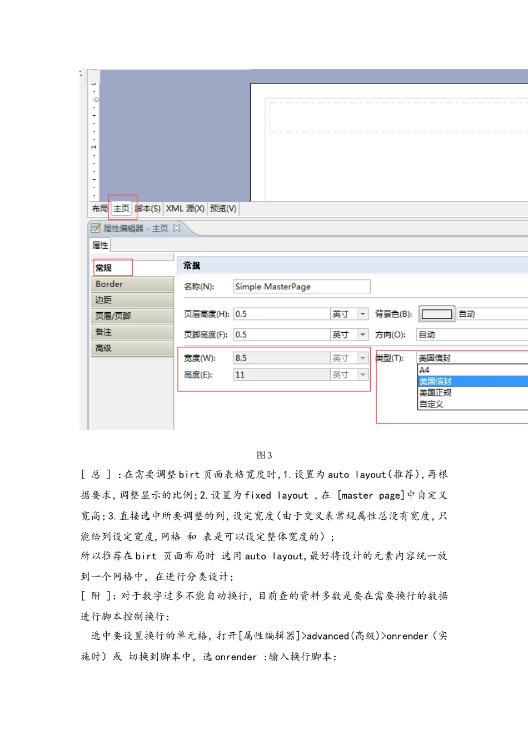Click the 常规 section heading
This screenshot has height=748, width=528.
(192, 265)
